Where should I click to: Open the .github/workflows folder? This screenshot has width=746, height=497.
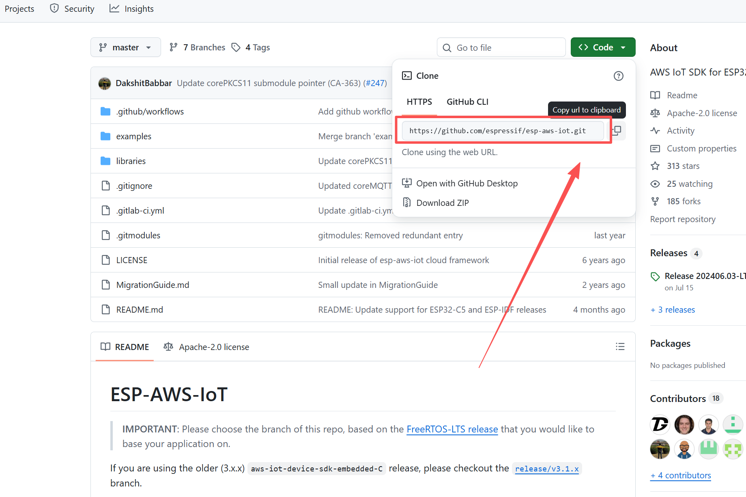tap(150, 112)
